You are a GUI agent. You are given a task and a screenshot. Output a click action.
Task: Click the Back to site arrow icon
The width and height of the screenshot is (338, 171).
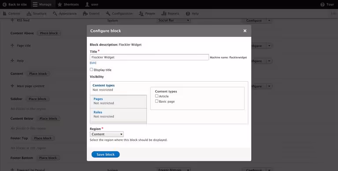pos(4,4)
